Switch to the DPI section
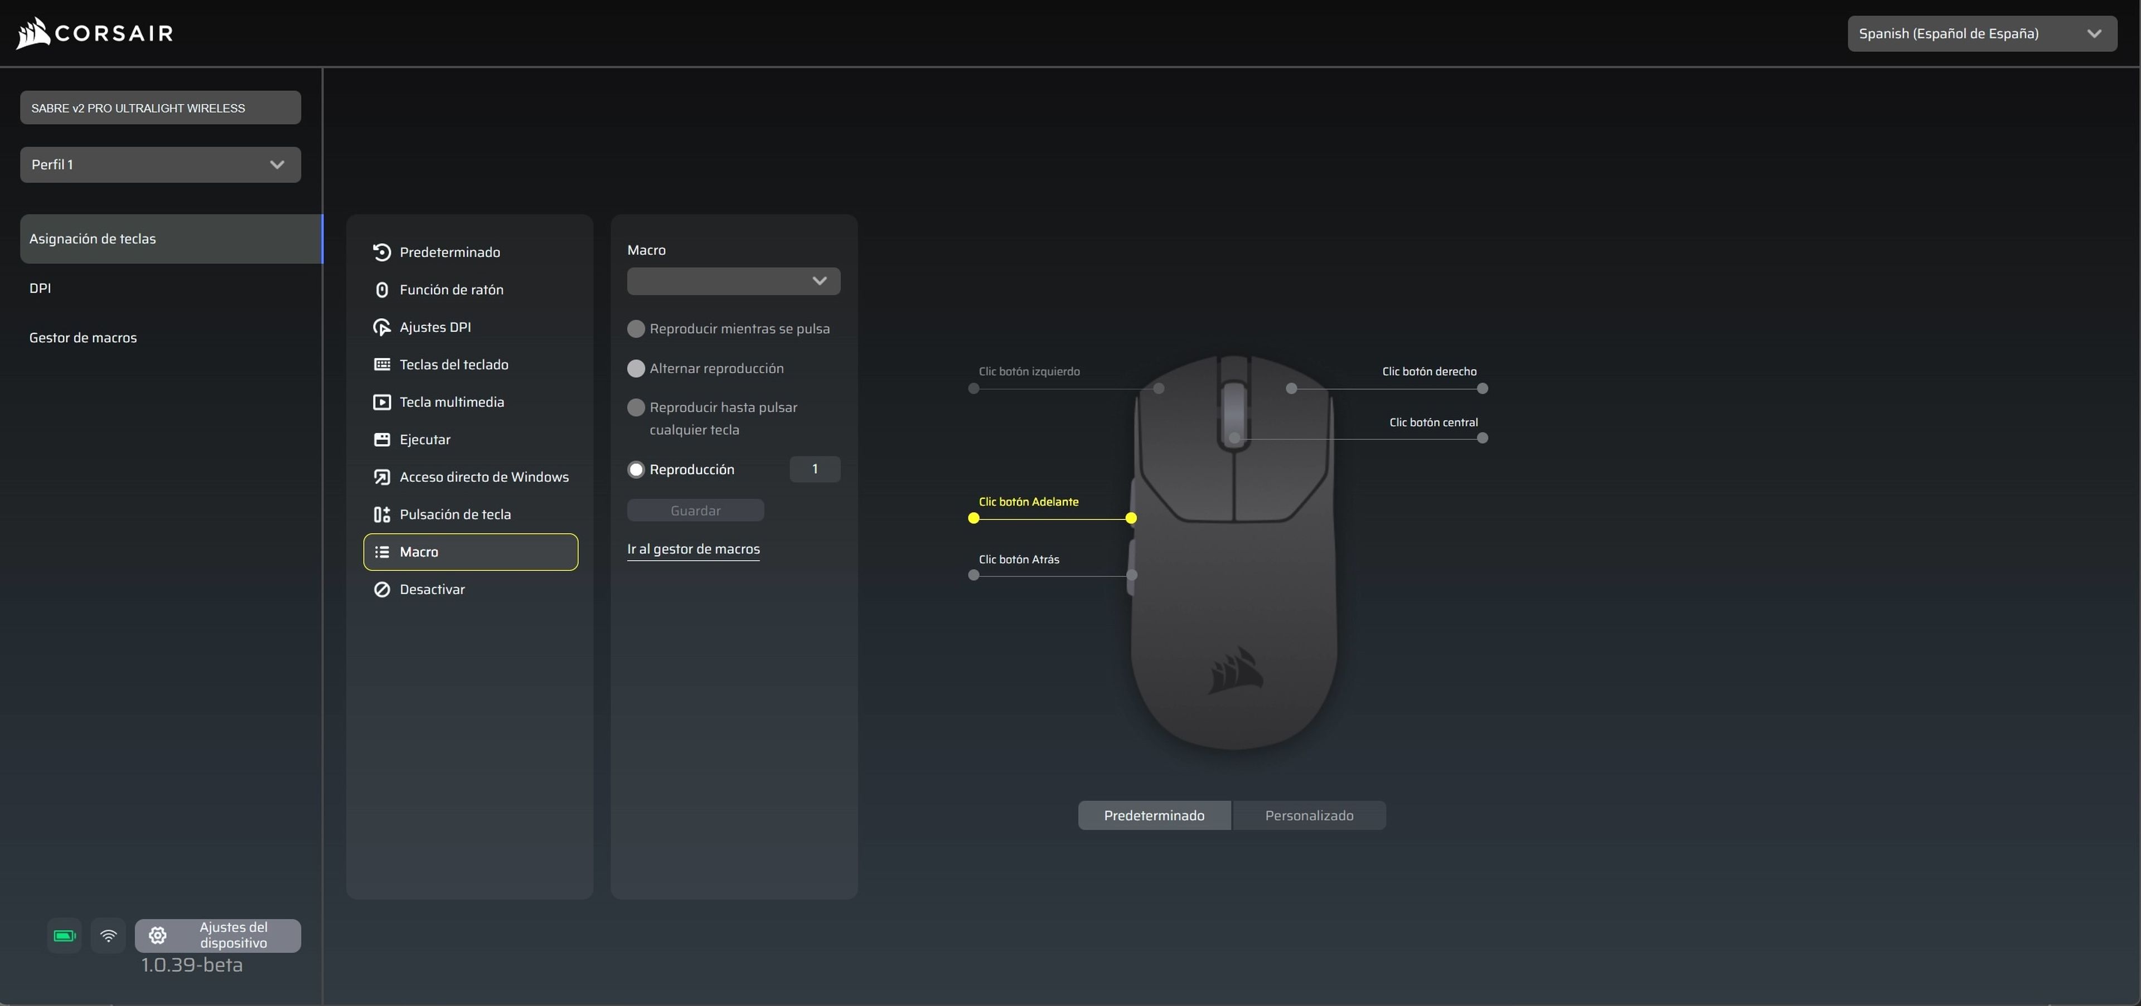The height and width of the screenshot is (1006, 2141). (40, 288)
